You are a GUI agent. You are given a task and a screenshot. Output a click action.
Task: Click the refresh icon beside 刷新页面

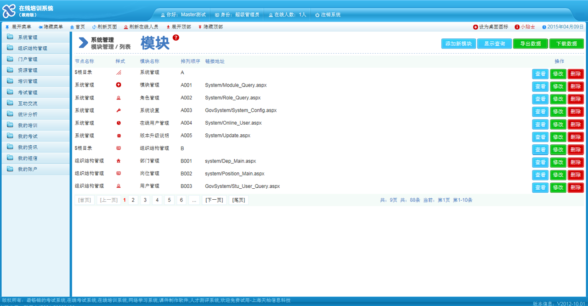pyautogui.click(x=94, y=27)
